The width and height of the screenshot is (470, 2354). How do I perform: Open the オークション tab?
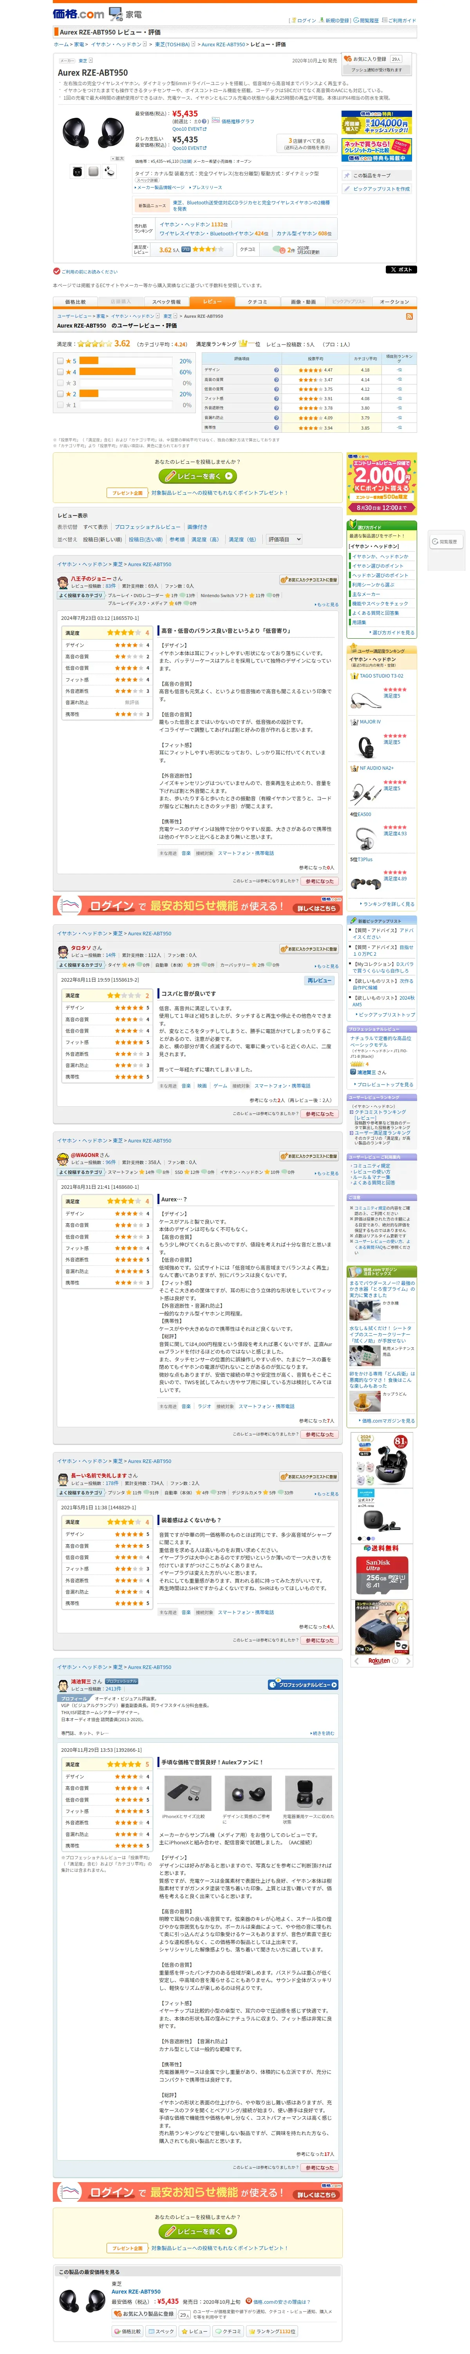coord(394,302)
